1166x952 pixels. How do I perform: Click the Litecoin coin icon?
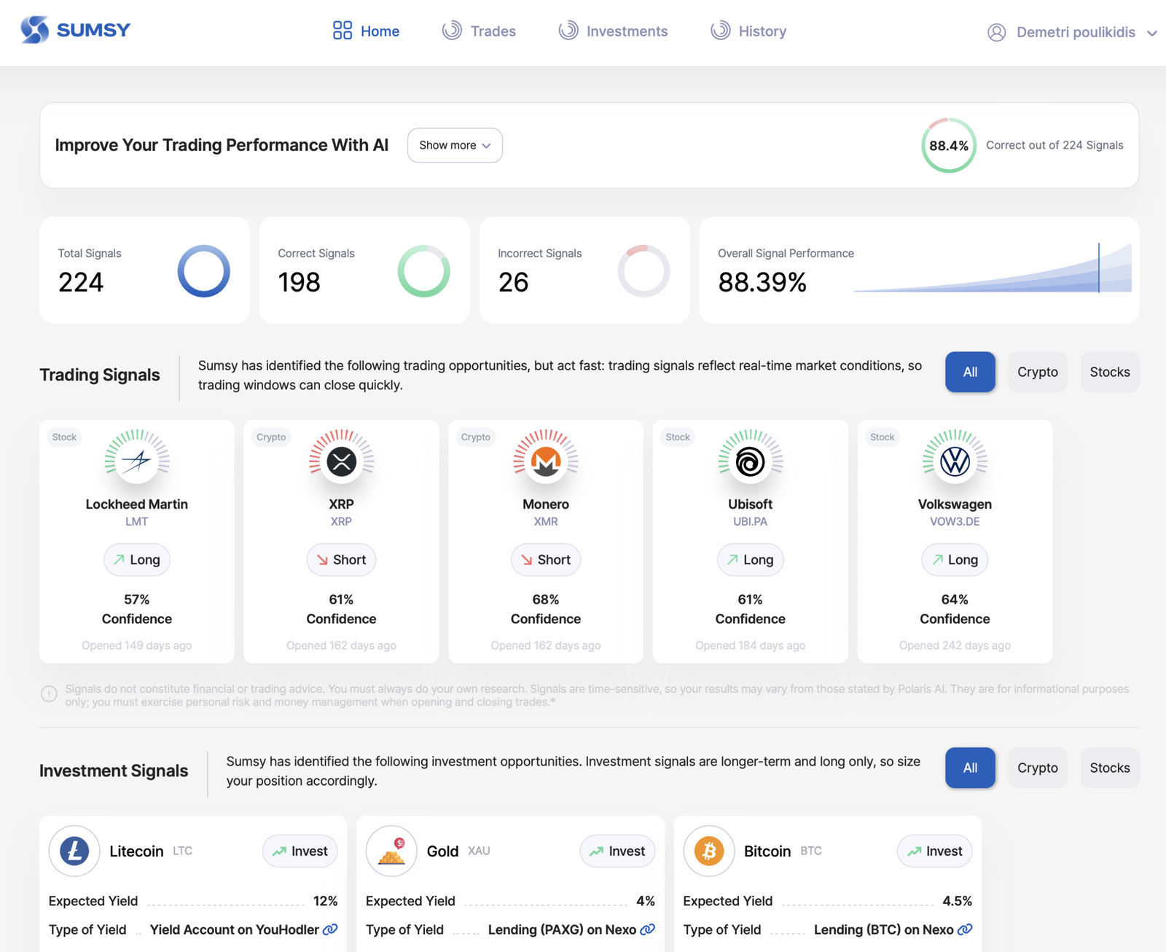pos(74,851)
